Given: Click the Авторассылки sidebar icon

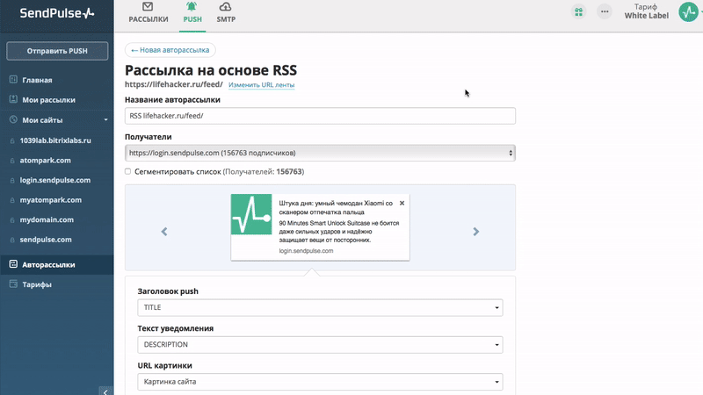Looking at the screenshot, I should pos(13,264).
